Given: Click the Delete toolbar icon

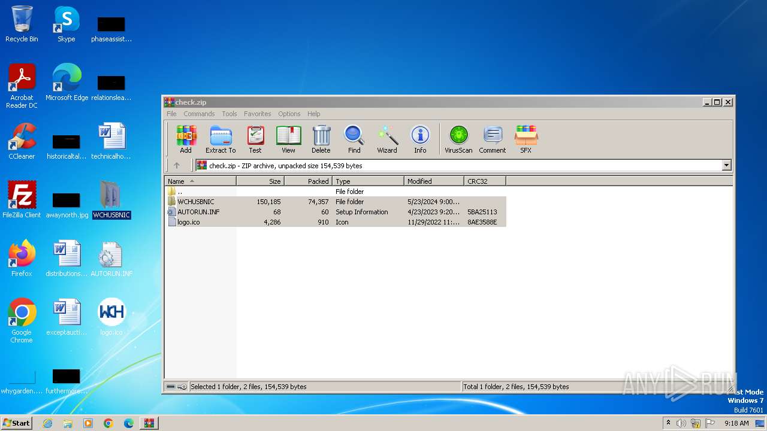Looking at the screenshot, I should (321, 139).
